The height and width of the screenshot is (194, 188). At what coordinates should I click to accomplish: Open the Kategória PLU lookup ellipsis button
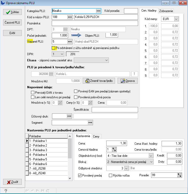tap(98, 11)
